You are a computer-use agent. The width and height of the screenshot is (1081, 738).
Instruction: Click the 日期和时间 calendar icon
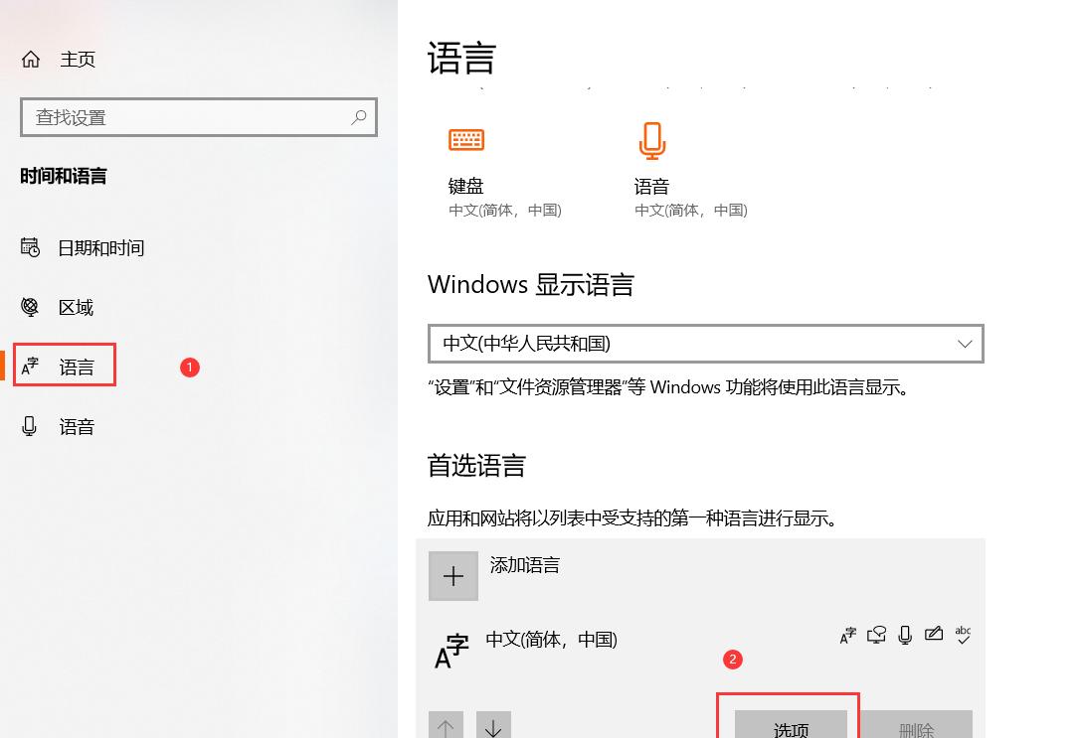pos(30,247)
